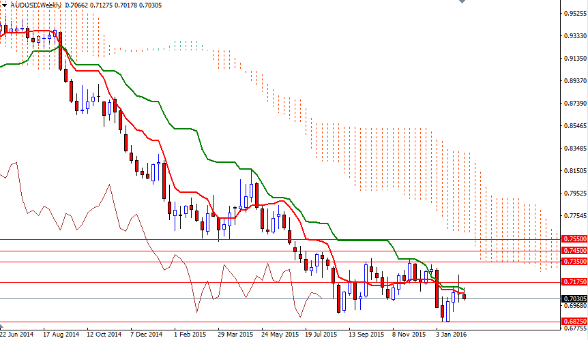Click the 1 Feb 2015 date label

pos(190,335)
